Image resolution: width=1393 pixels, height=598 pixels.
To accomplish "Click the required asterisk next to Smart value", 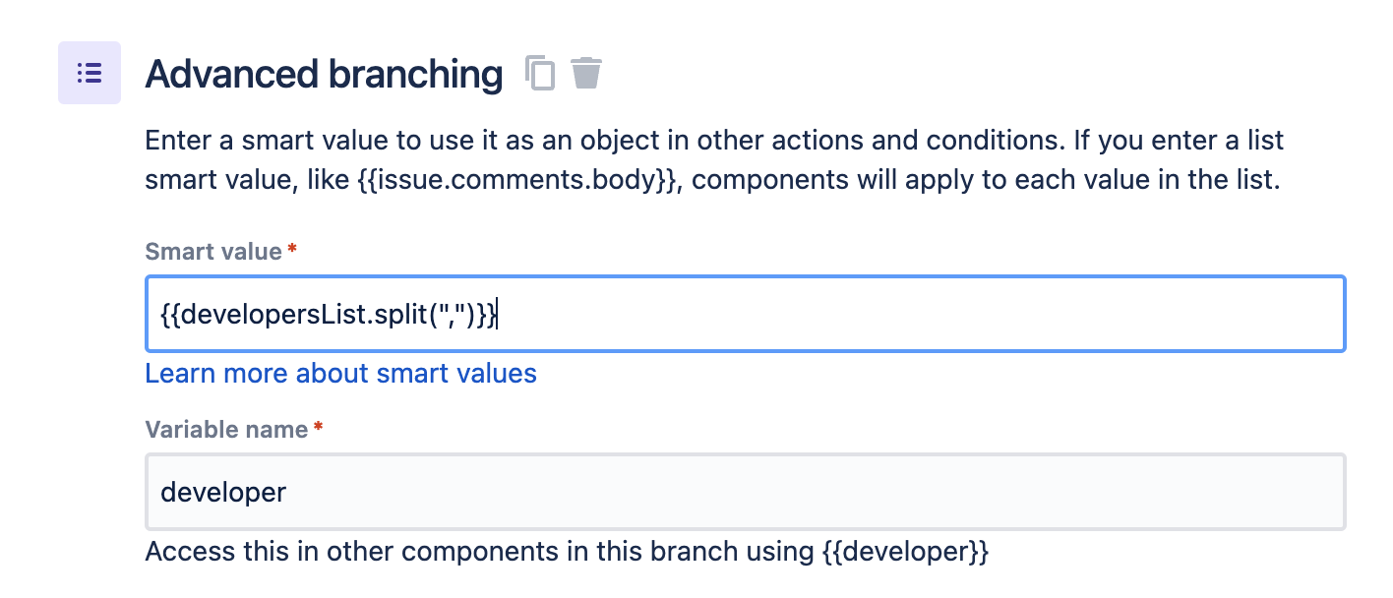I will click(x=290, y=248).
